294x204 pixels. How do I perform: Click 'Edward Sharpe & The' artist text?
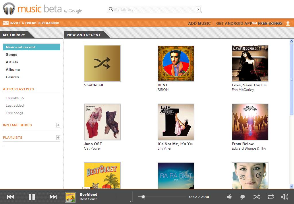coord(249,148)
